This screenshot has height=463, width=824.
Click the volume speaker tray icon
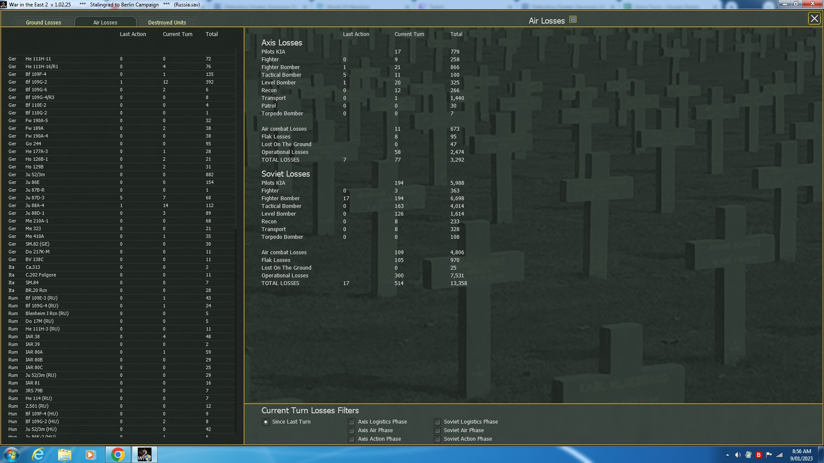tap(738, 455)
